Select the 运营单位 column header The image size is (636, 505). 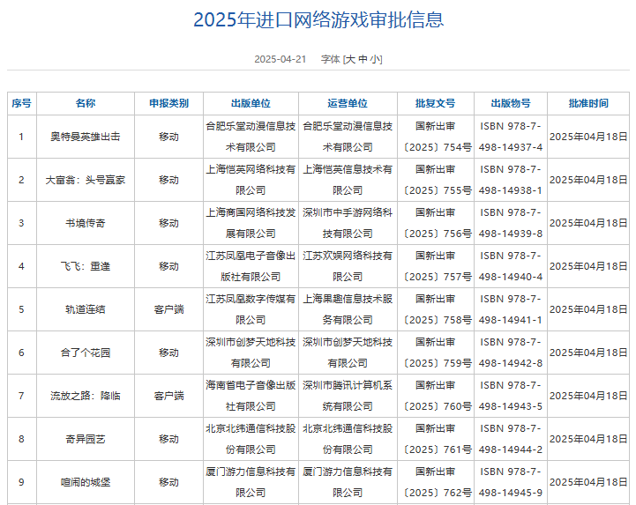point(348,103)
